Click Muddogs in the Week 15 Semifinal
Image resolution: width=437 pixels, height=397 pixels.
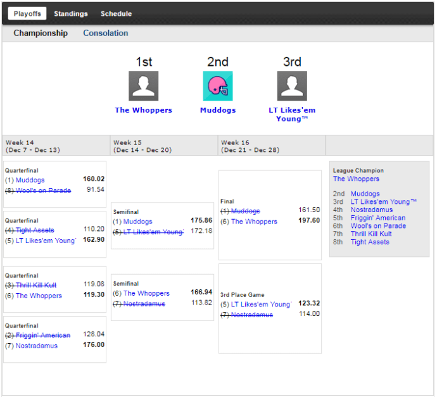click(137, 222)
